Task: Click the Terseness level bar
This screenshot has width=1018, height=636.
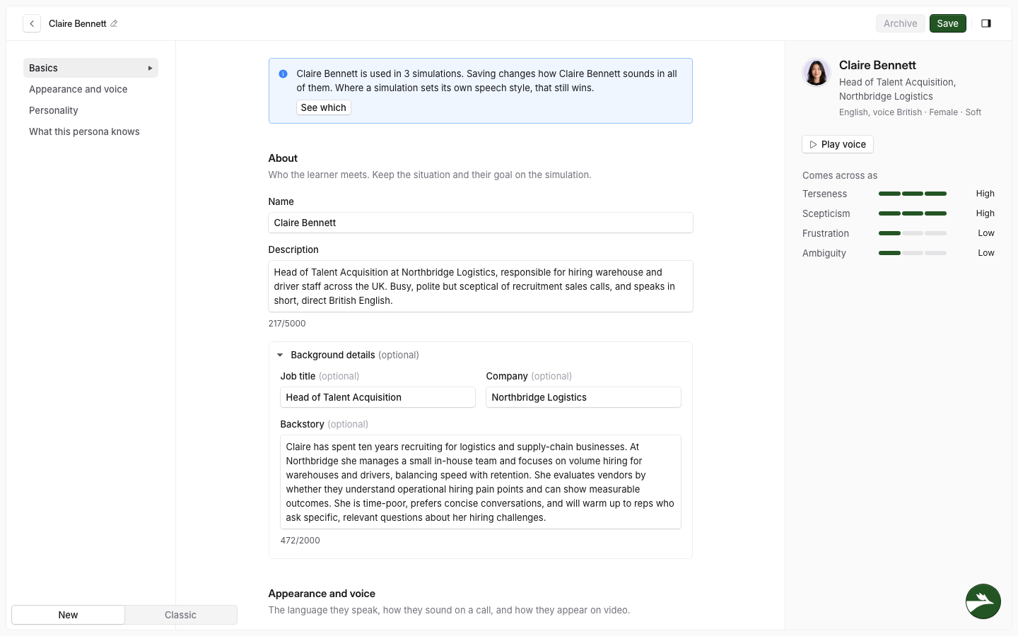Action: 913,194
